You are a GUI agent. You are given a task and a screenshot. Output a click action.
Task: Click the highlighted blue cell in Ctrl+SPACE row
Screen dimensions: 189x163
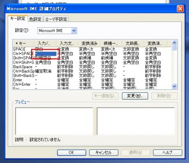45,54
